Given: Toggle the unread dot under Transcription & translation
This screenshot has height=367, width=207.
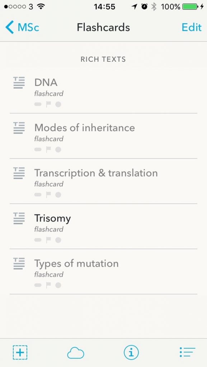Looking at the screenshot, I should [x=58, y=195].
